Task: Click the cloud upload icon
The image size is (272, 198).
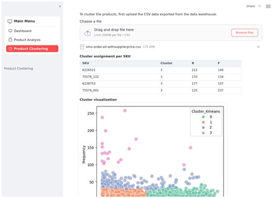Action: click(88, 33)
